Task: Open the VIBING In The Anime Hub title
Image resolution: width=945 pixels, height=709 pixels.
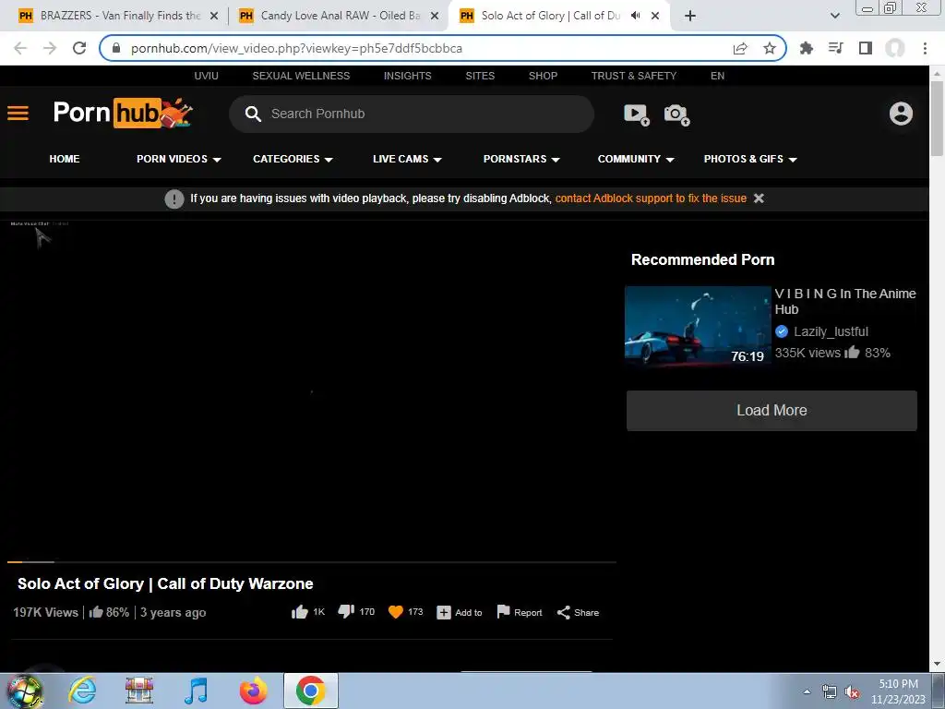Action: click(x=845, y=302)
